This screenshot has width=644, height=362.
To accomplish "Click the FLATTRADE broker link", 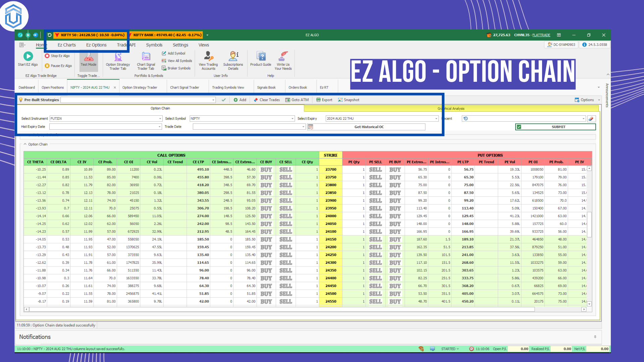I will pyautogui.click(x=541, y=35).
